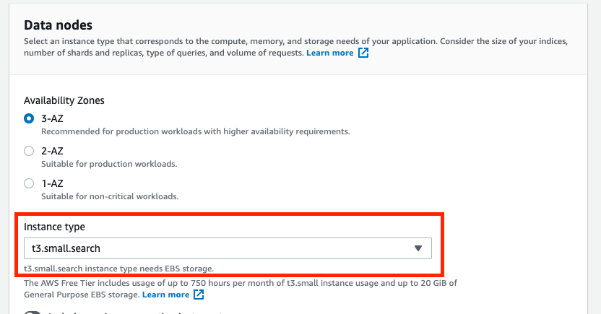Click the 'Recommended for production workloads' description
The image size is (601, 314).
(195, 131)
